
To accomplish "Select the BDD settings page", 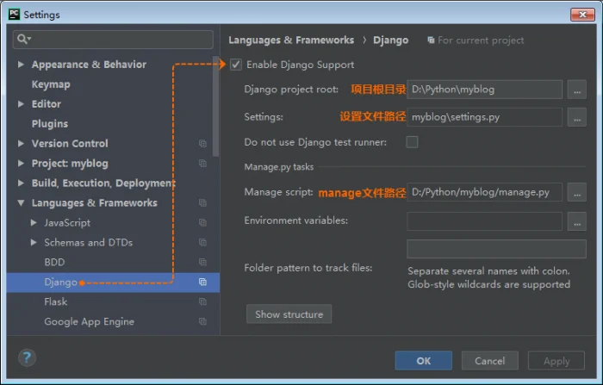I will tap(54, 262).
